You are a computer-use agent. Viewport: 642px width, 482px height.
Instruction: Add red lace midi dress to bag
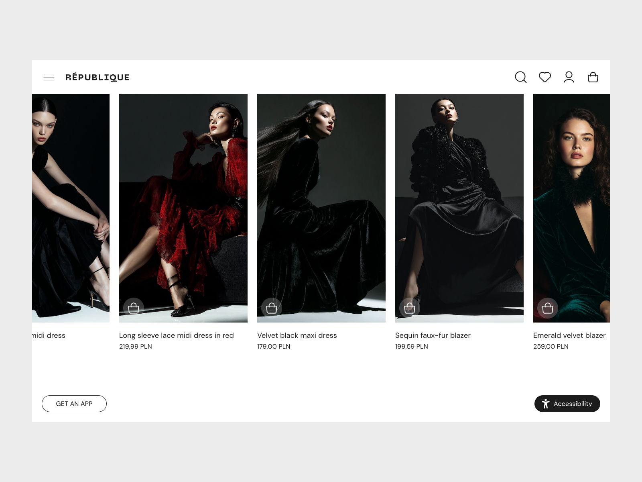click(134, 308)
